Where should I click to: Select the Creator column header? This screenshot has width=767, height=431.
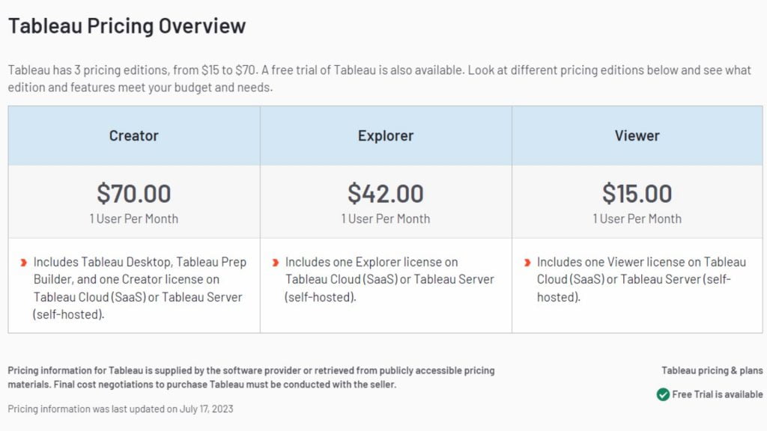133,135
